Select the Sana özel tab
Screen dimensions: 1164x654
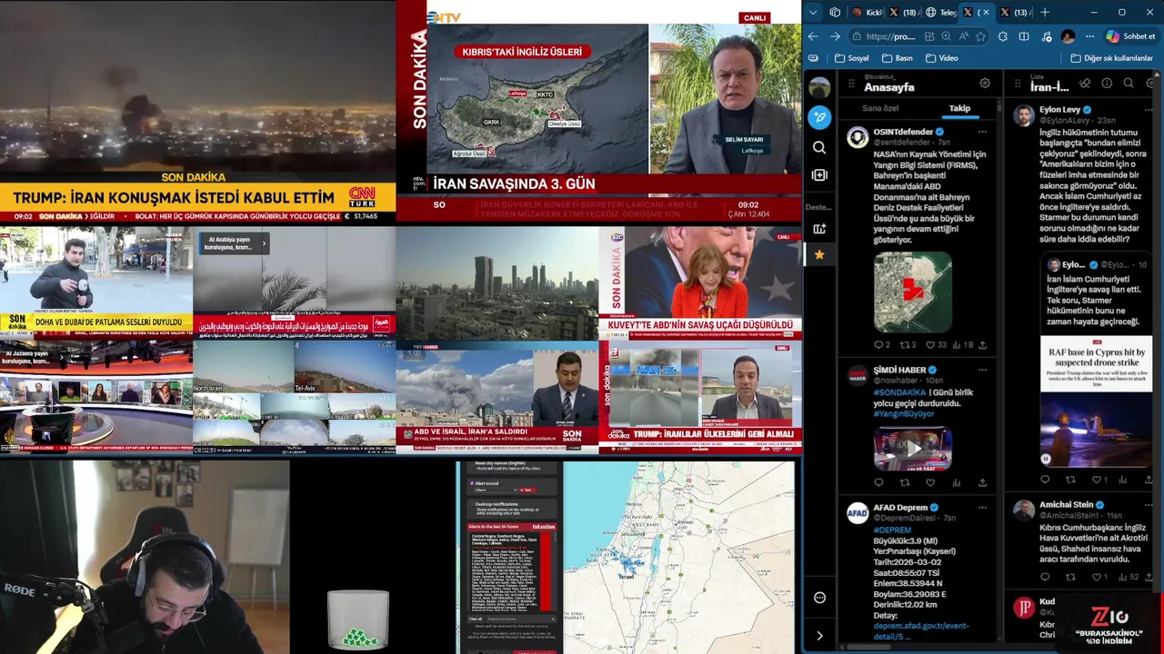pos(880,108)
